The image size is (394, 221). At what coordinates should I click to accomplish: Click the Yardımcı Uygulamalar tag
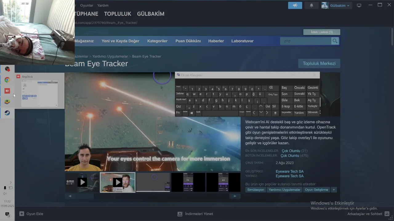284,190
